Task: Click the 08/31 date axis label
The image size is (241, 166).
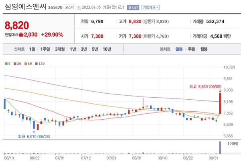Action: pyautogui.click(x=213, y=158)
